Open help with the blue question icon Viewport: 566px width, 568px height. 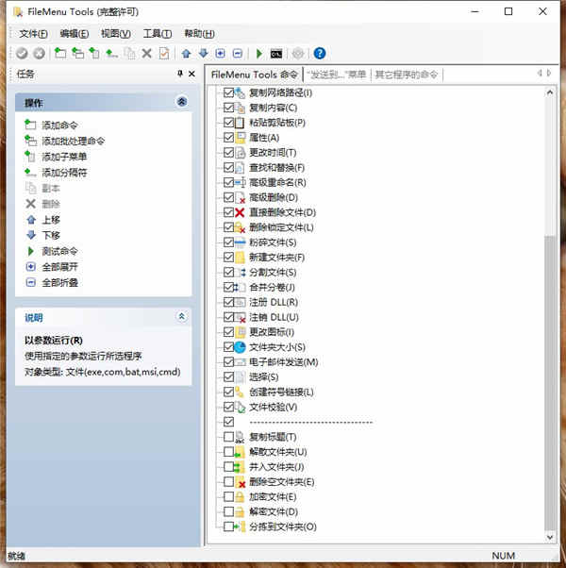[320, 53]
